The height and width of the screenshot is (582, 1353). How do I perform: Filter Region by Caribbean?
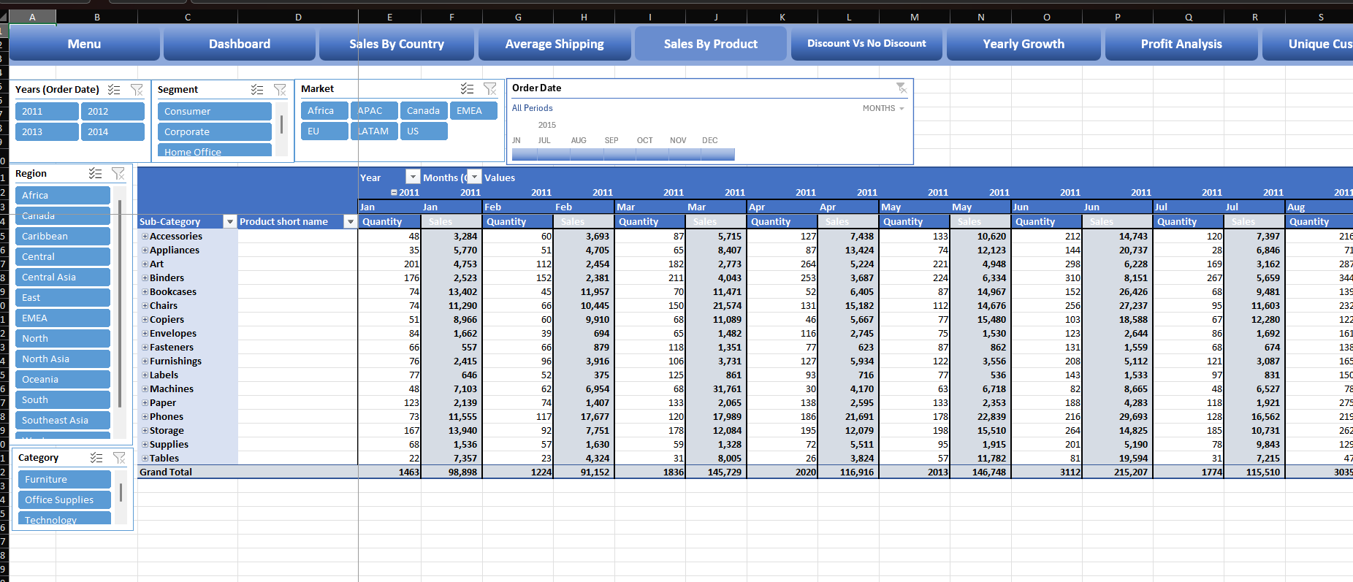coord(63,236)
